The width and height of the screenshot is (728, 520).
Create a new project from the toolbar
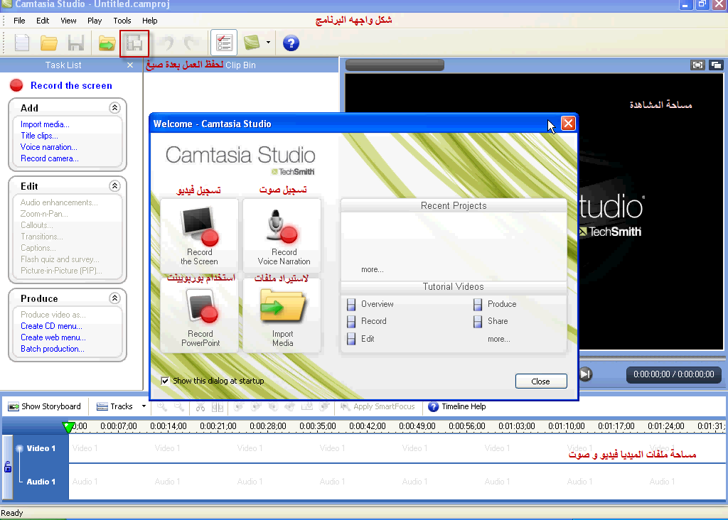[x=21, y=43]
